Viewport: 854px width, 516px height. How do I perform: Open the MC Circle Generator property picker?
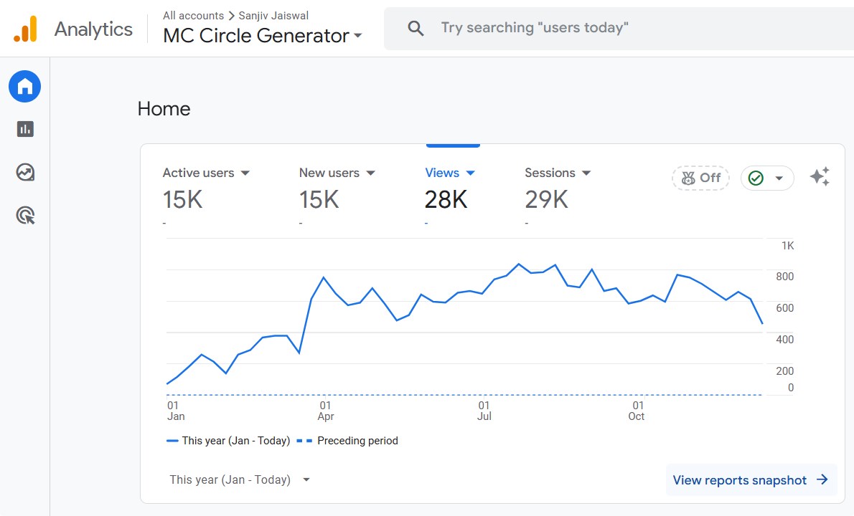tap(263, 36)
